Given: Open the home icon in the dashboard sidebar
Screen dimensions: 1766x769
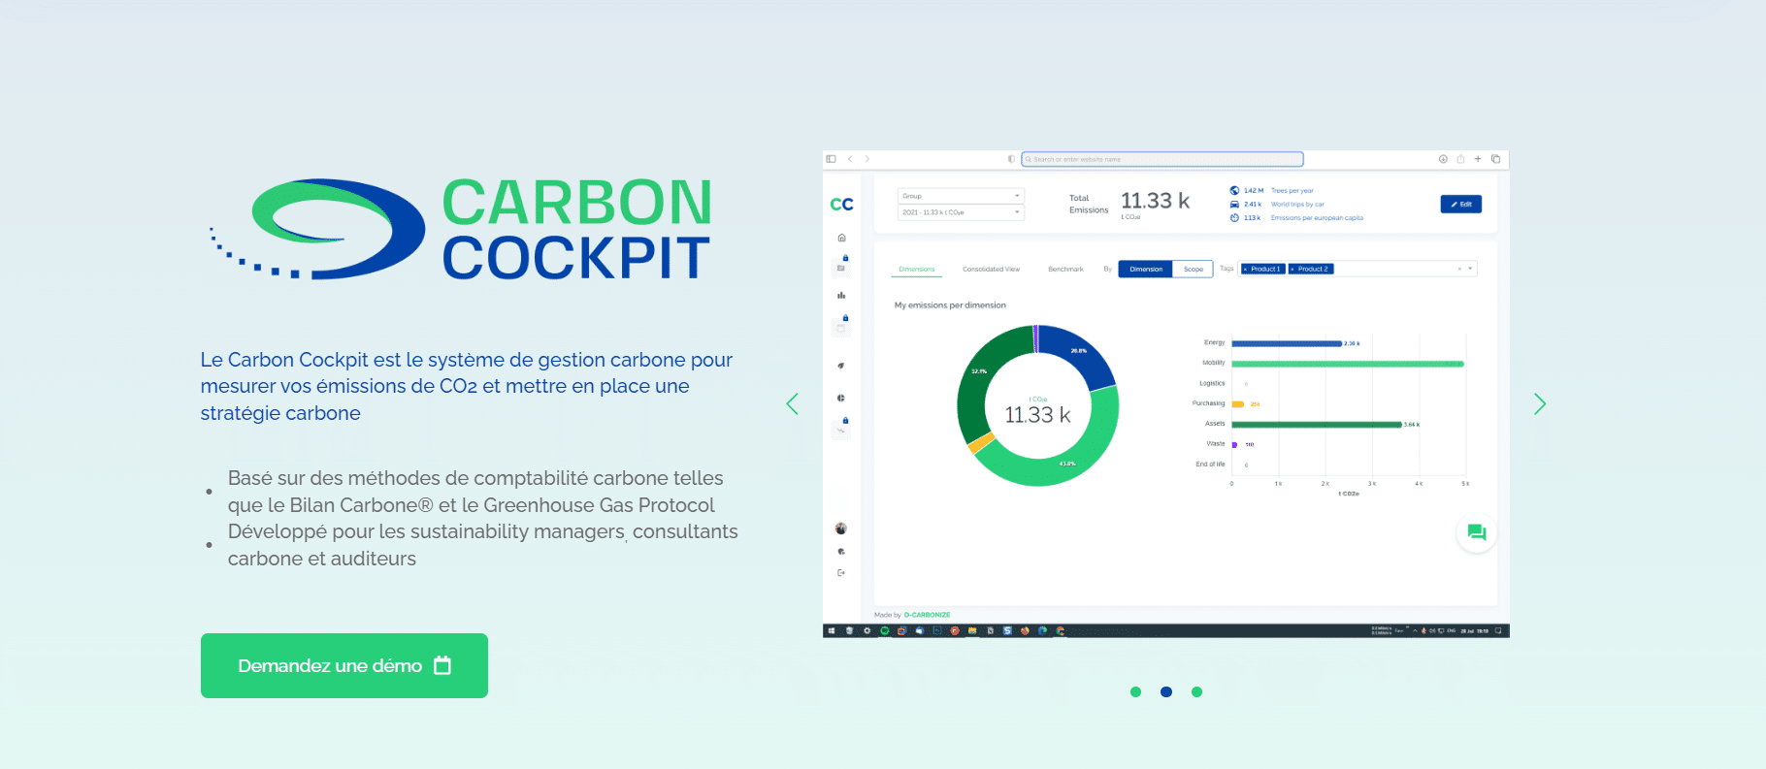Looking at the screenshot, I should click(841, 238).
